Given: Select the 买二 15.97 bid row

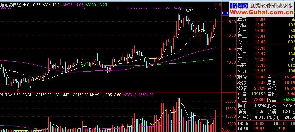Looking at the screenshot, I should [x=266, y=54].
